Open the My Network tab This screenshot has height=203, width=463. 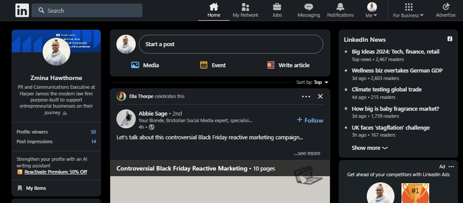pyautogui.click(x=246, y=11)
